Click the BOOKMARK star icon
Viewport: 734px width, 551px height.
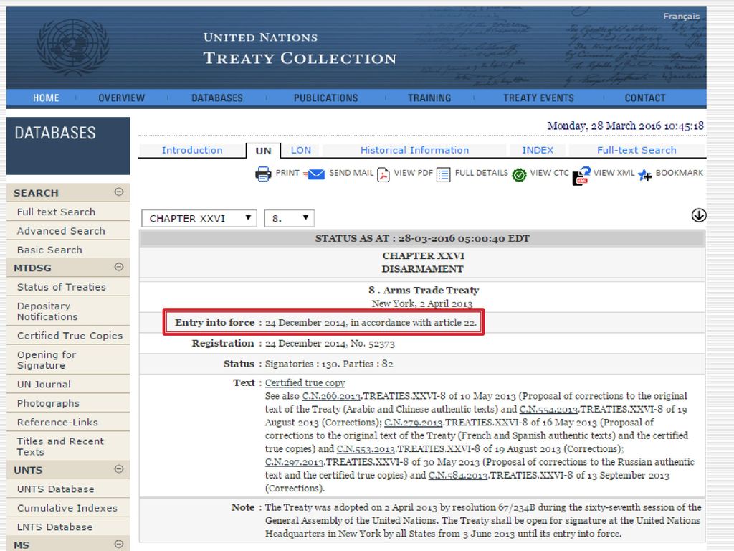coord(644,175)
